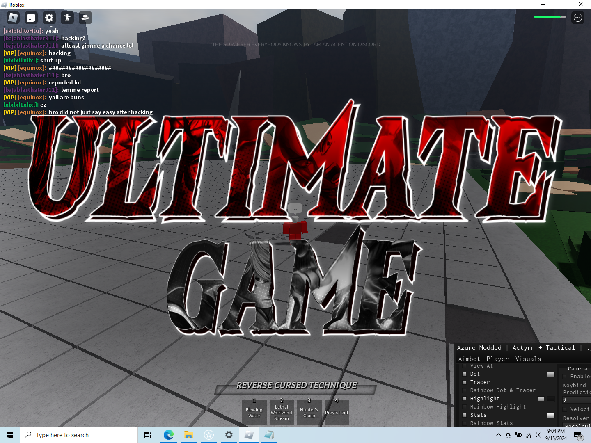
Task: Enable the Rainbow Stats checkbox
Action: coord(465,423)
